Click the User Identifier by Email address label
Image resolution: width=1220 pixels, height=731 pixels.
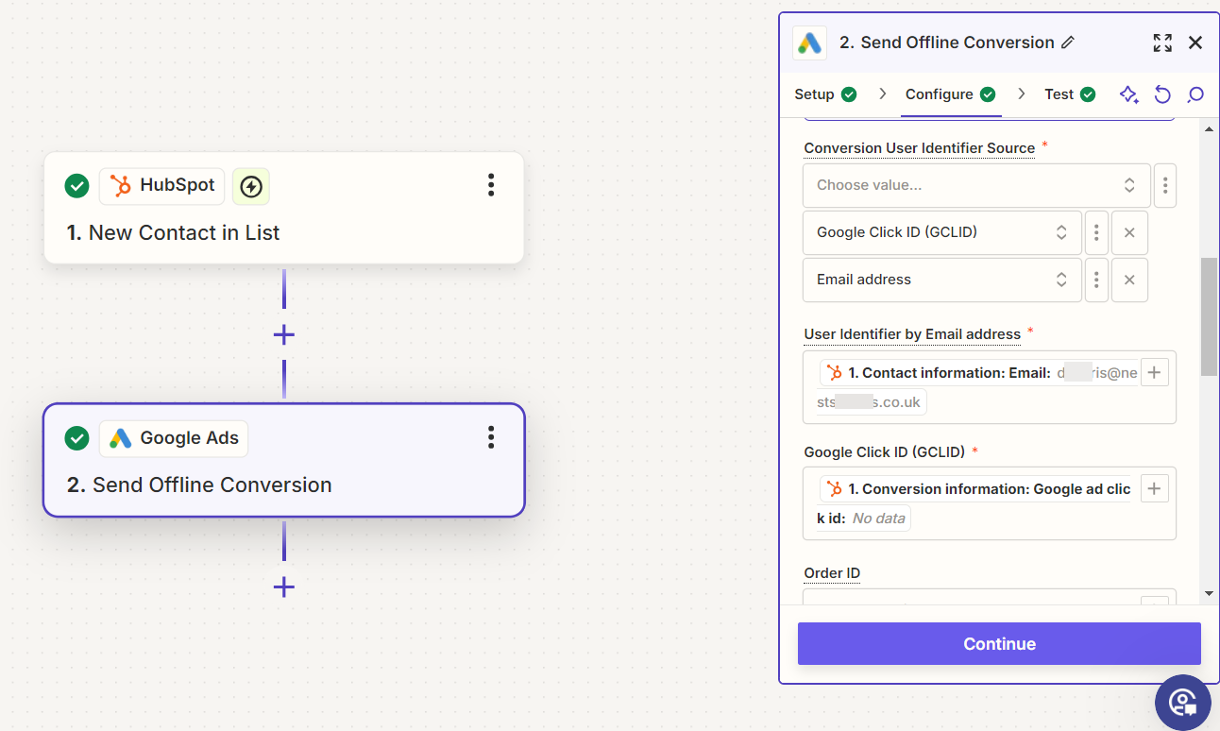912,334
